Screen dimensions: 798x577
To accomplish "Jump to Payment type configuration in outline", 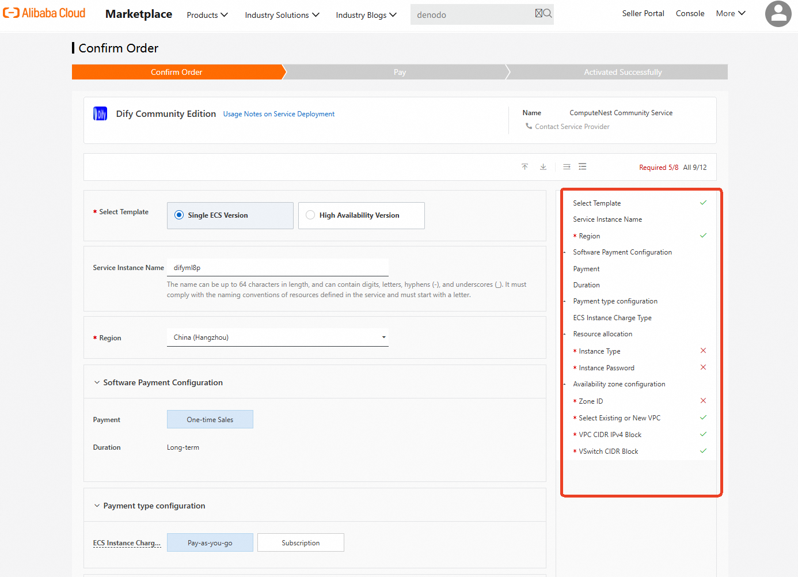I will click(x=615, y=301).
